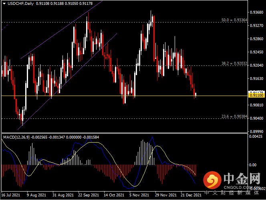The height and width of the screenshot is (200, 266).
Task: Click the 0.91630 price scale label
Action: 257,79
